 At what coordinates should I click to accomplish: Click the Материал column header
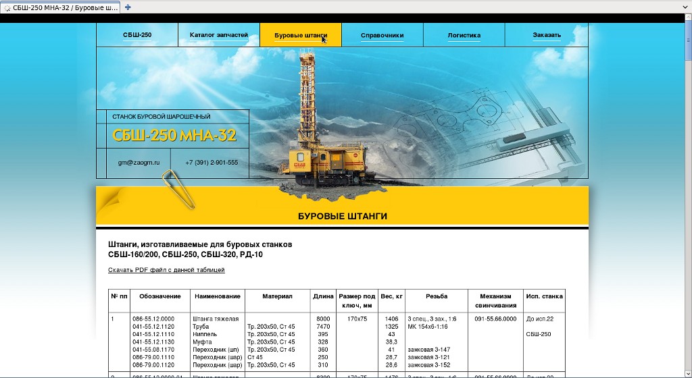[277, 296]
